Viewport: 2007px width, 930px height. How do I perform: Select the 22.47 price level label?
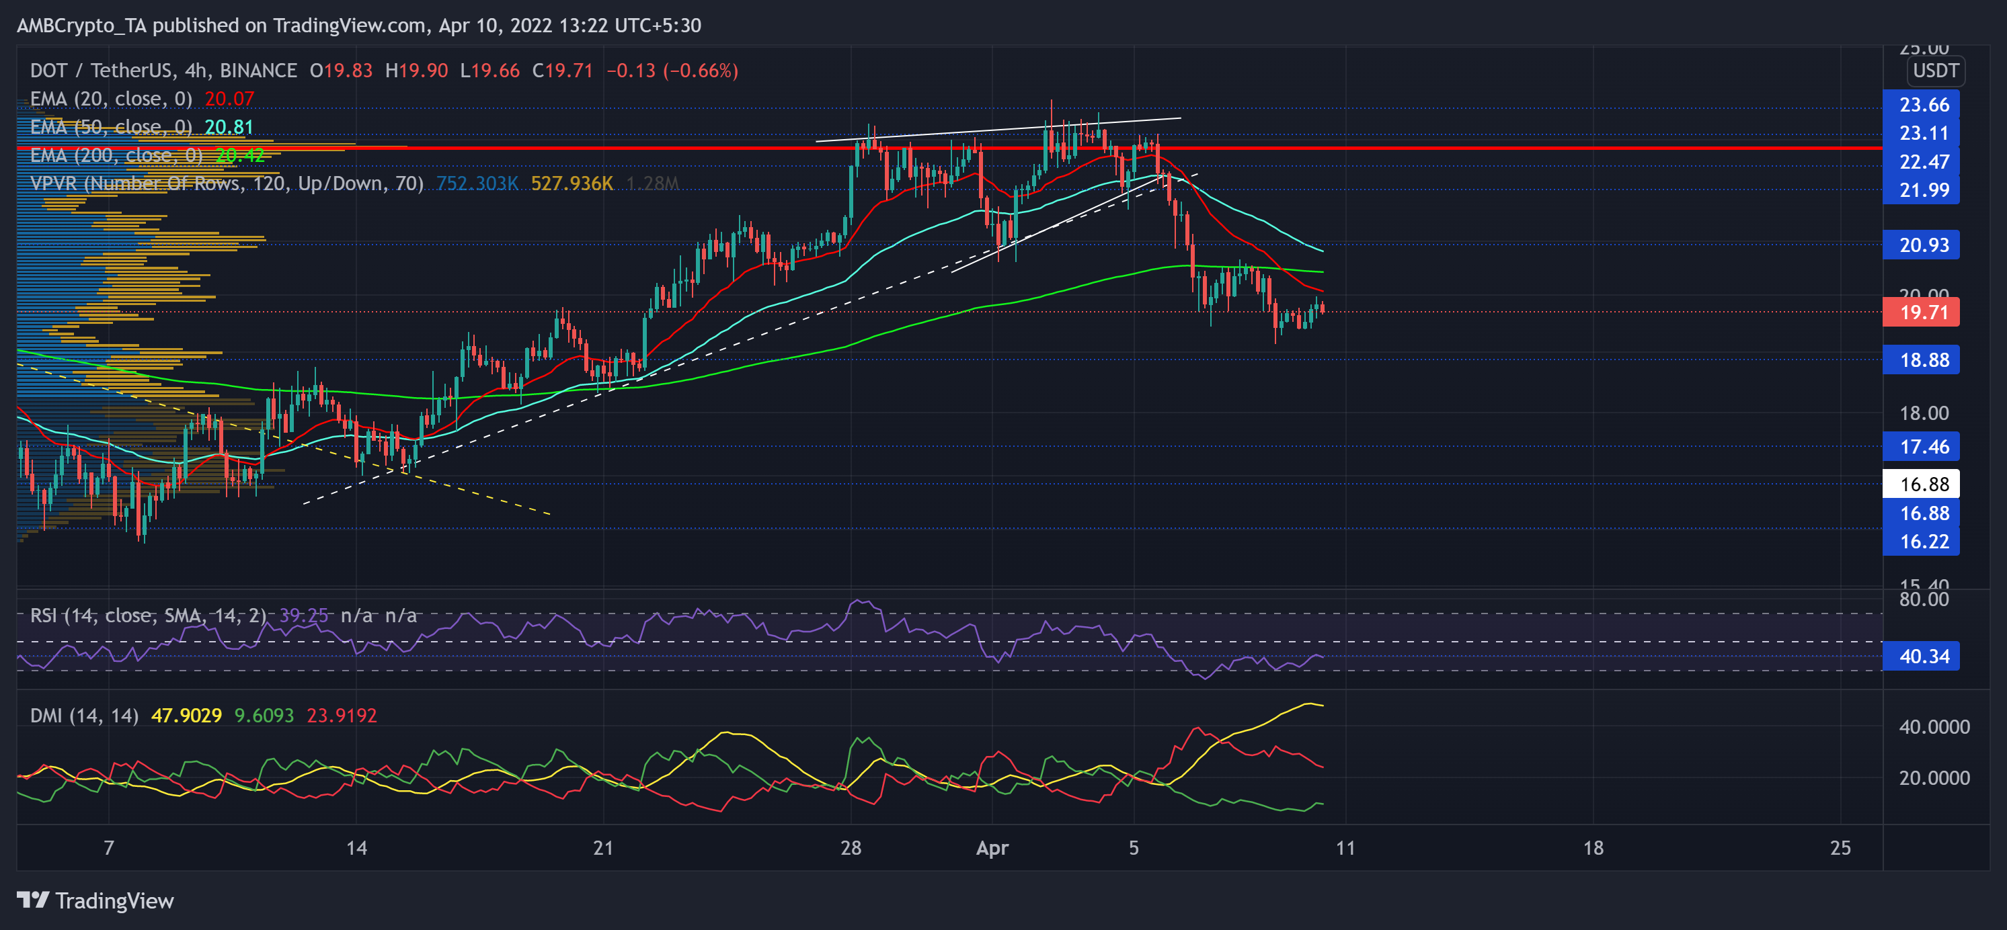coord(1920,162)
